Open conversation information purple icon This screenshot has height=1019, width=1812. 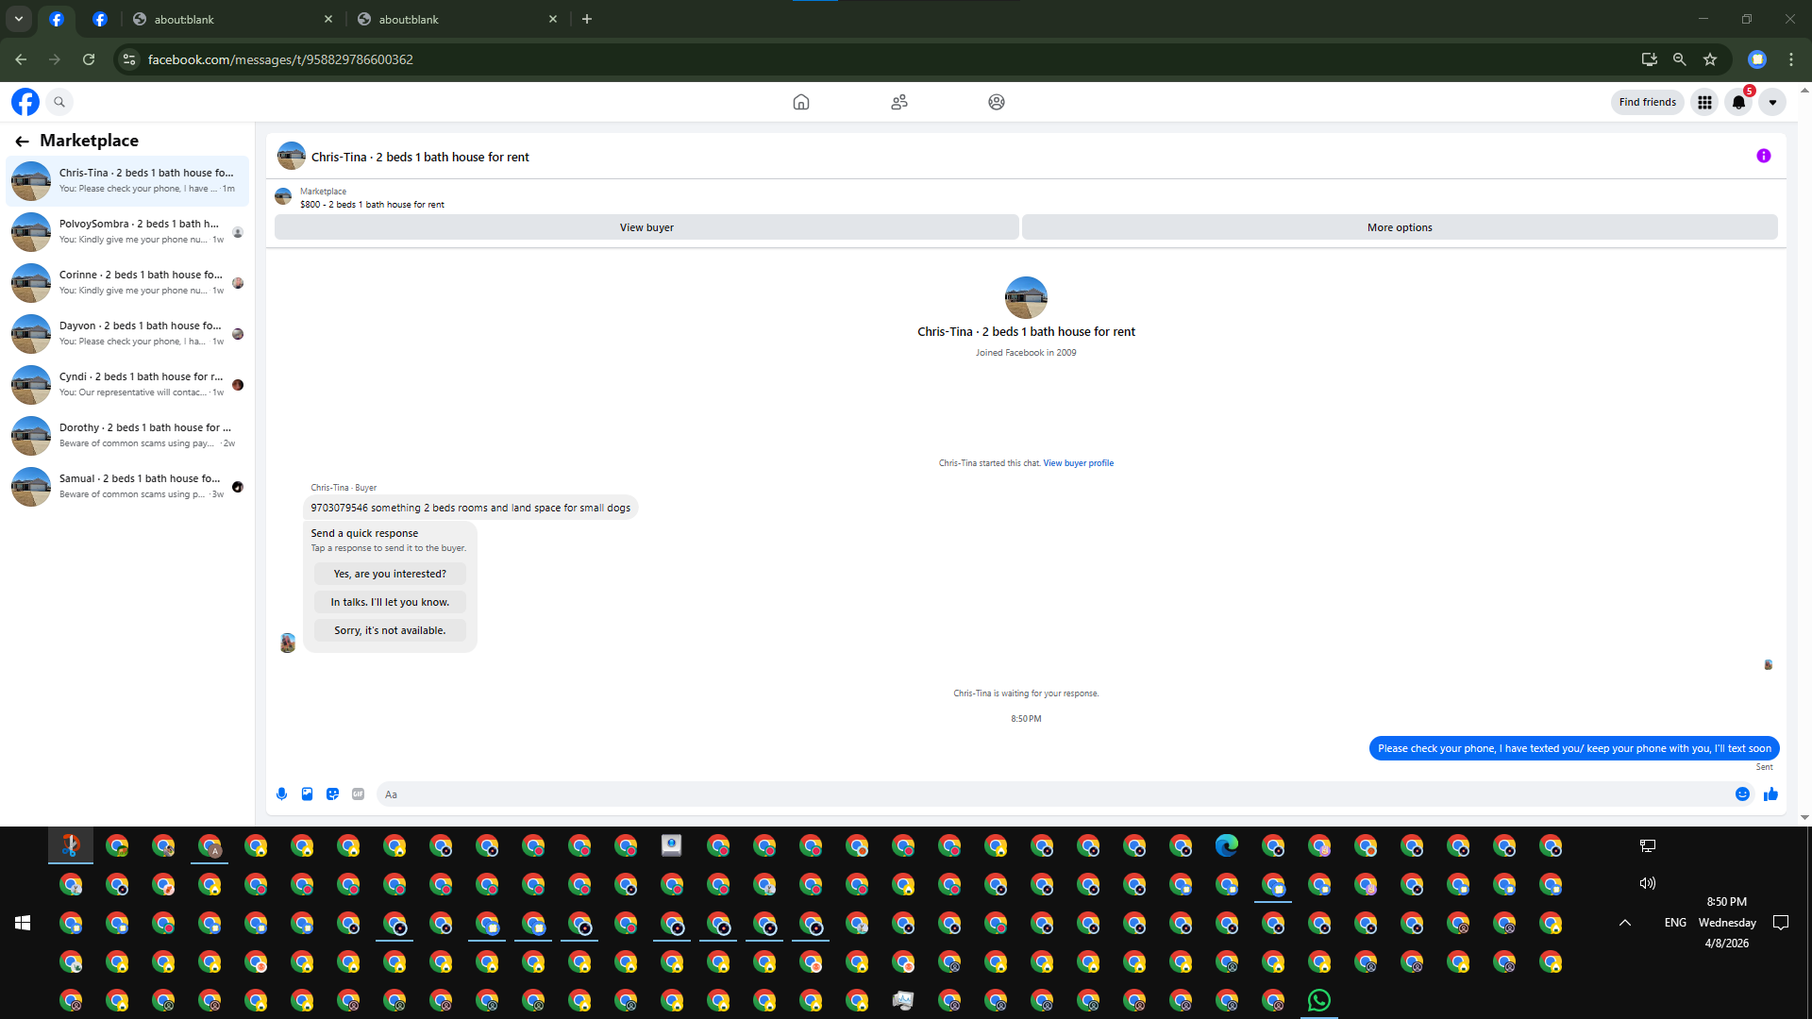pos(1763,157)
